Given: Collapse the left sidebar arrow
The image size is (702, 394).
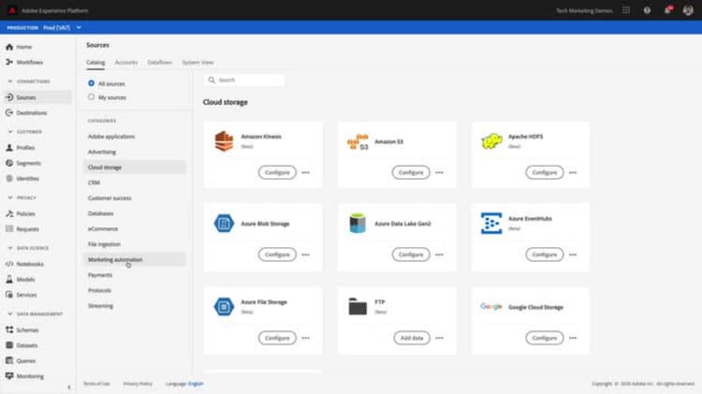Looking at the screenshot, I should point(69,387).
